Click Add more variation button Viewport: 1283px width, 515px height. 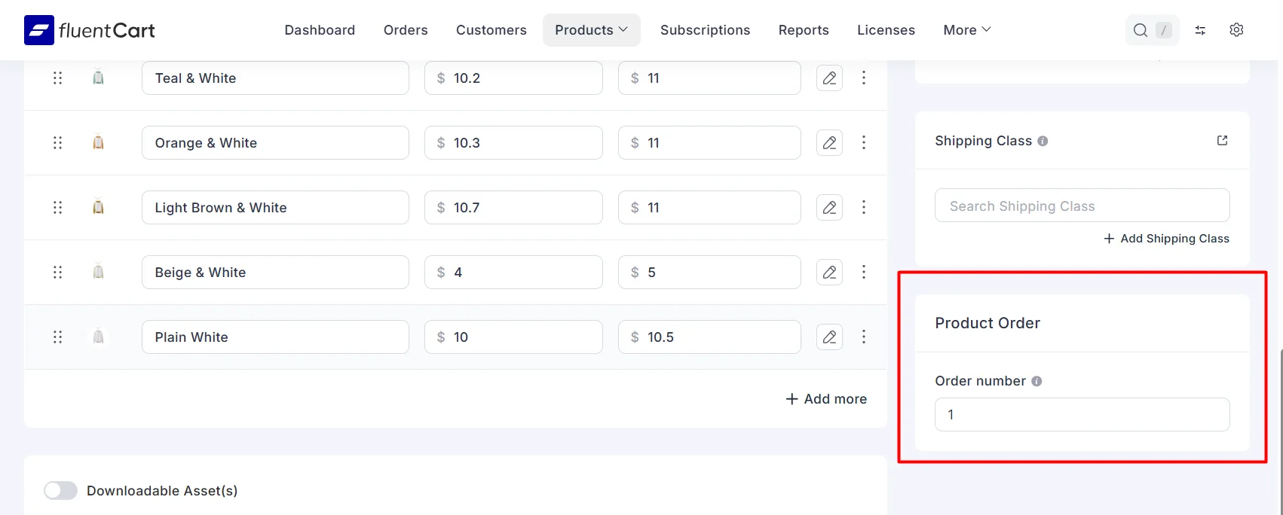click(826, 399)
